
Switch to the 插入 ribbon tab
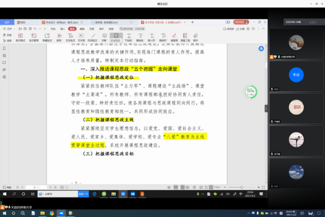tap(62, 29)
